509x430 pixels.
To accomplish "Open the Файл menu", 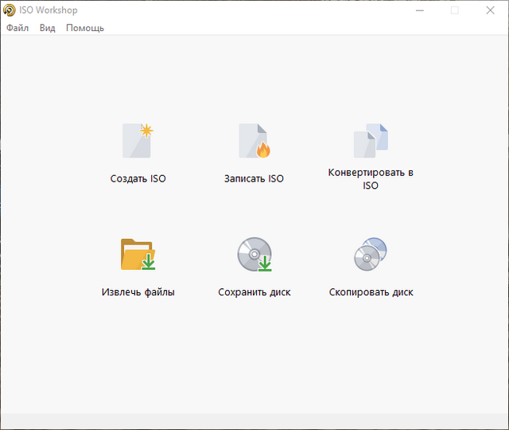I will coord(17,28).
